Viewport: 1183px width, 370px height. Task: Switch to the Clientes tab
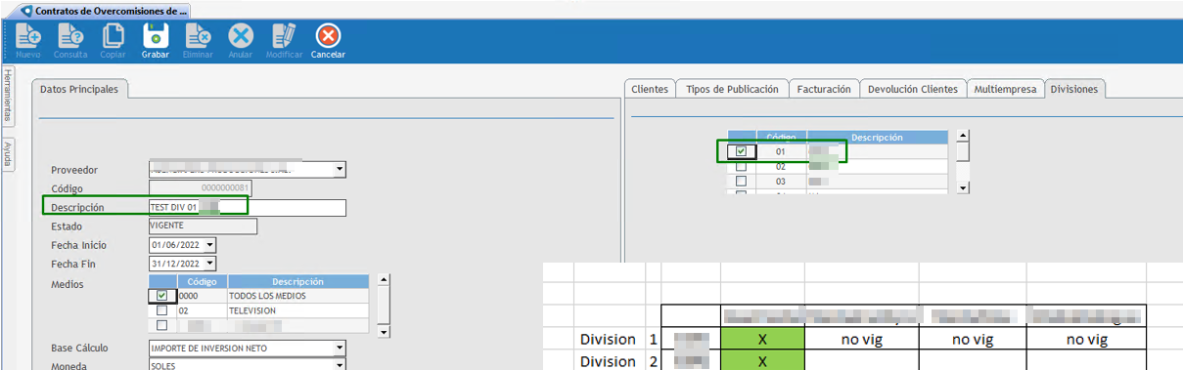click(x=650, y=89)
